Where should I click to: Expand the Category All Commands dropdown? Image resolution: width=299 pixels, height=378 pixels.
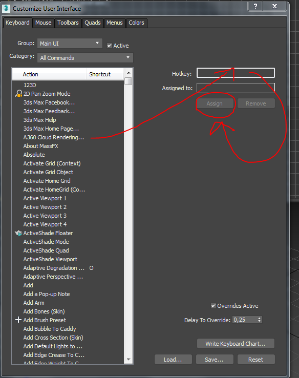pos(85,58)
